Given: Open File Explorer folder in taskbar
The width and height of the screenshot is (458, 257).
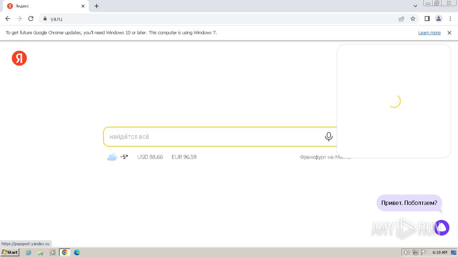Looking at the screenshot, I should 40,252.
